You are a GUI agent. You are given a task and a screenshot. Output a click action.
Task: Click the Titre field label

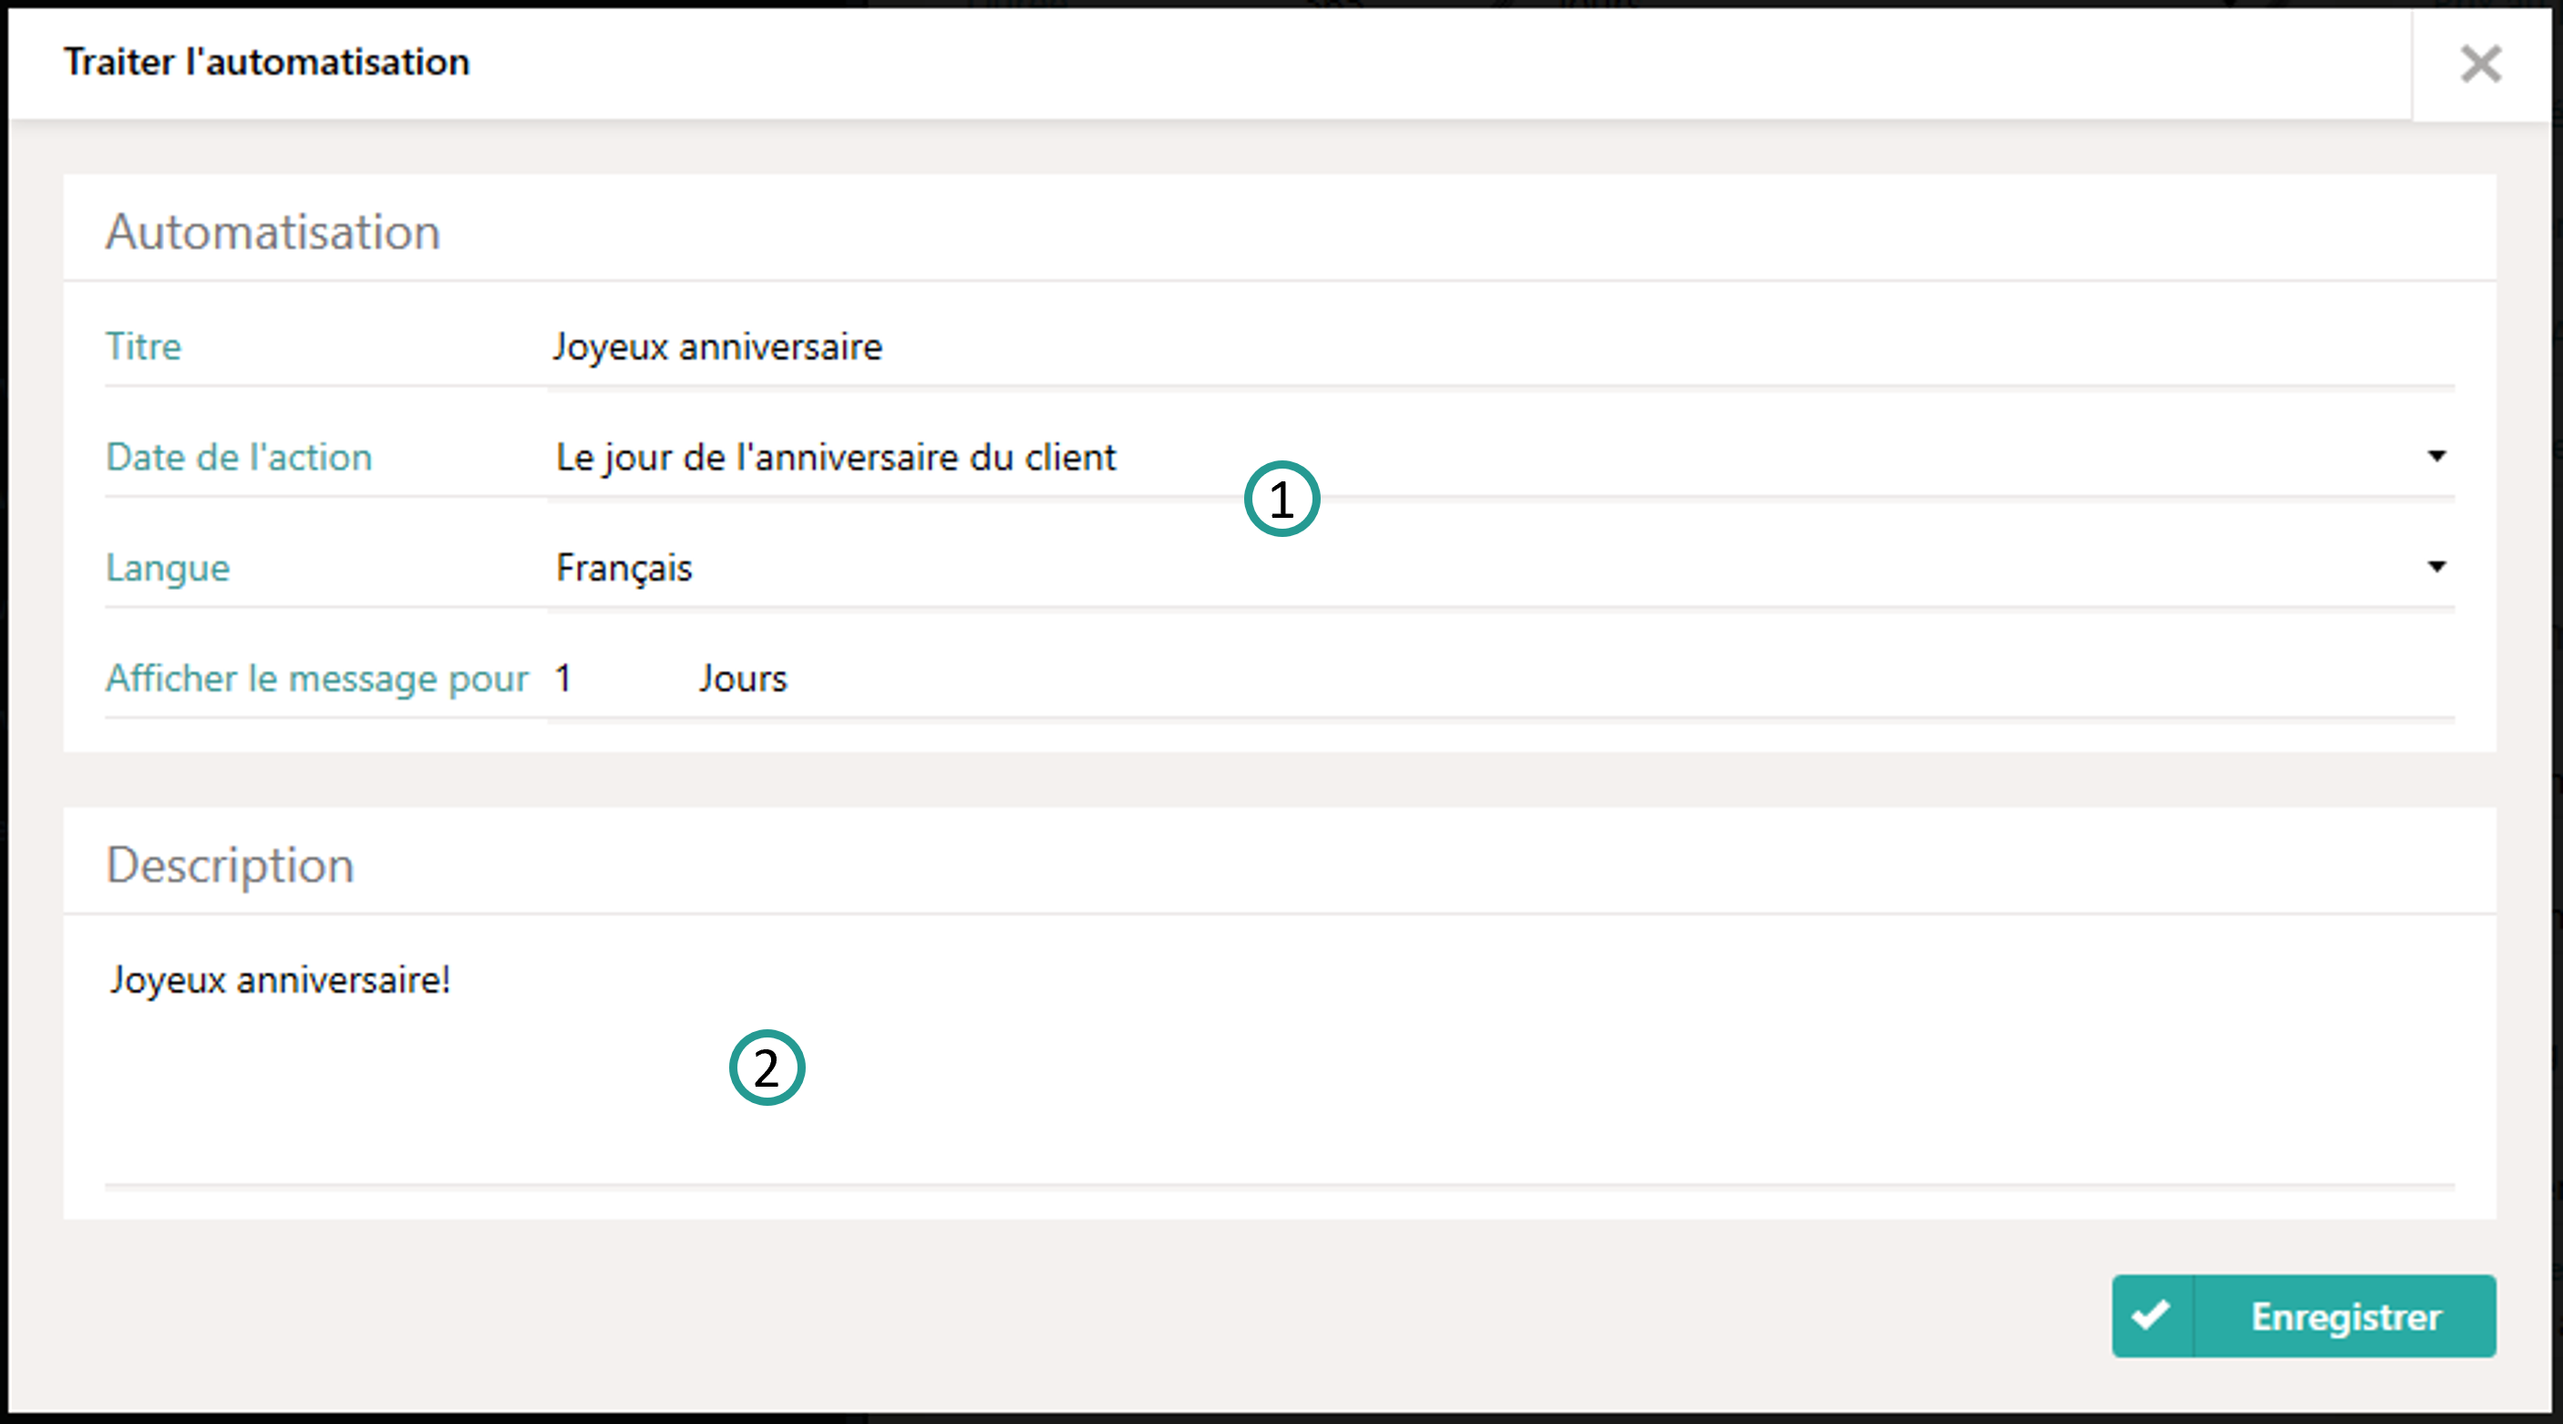coord(143,347)
